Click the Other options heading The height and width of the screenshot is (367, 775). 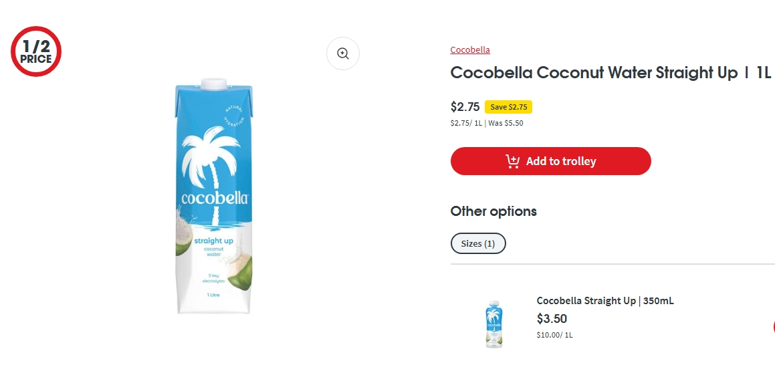pyautogui.click(x=493, y=211)
